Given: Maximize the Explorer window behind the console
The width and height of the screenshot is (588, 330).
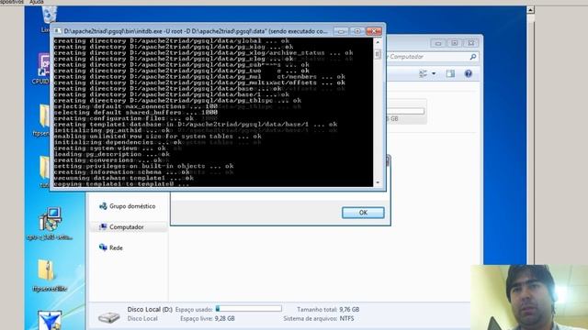Looking at the screenshot, I should 454,43.
